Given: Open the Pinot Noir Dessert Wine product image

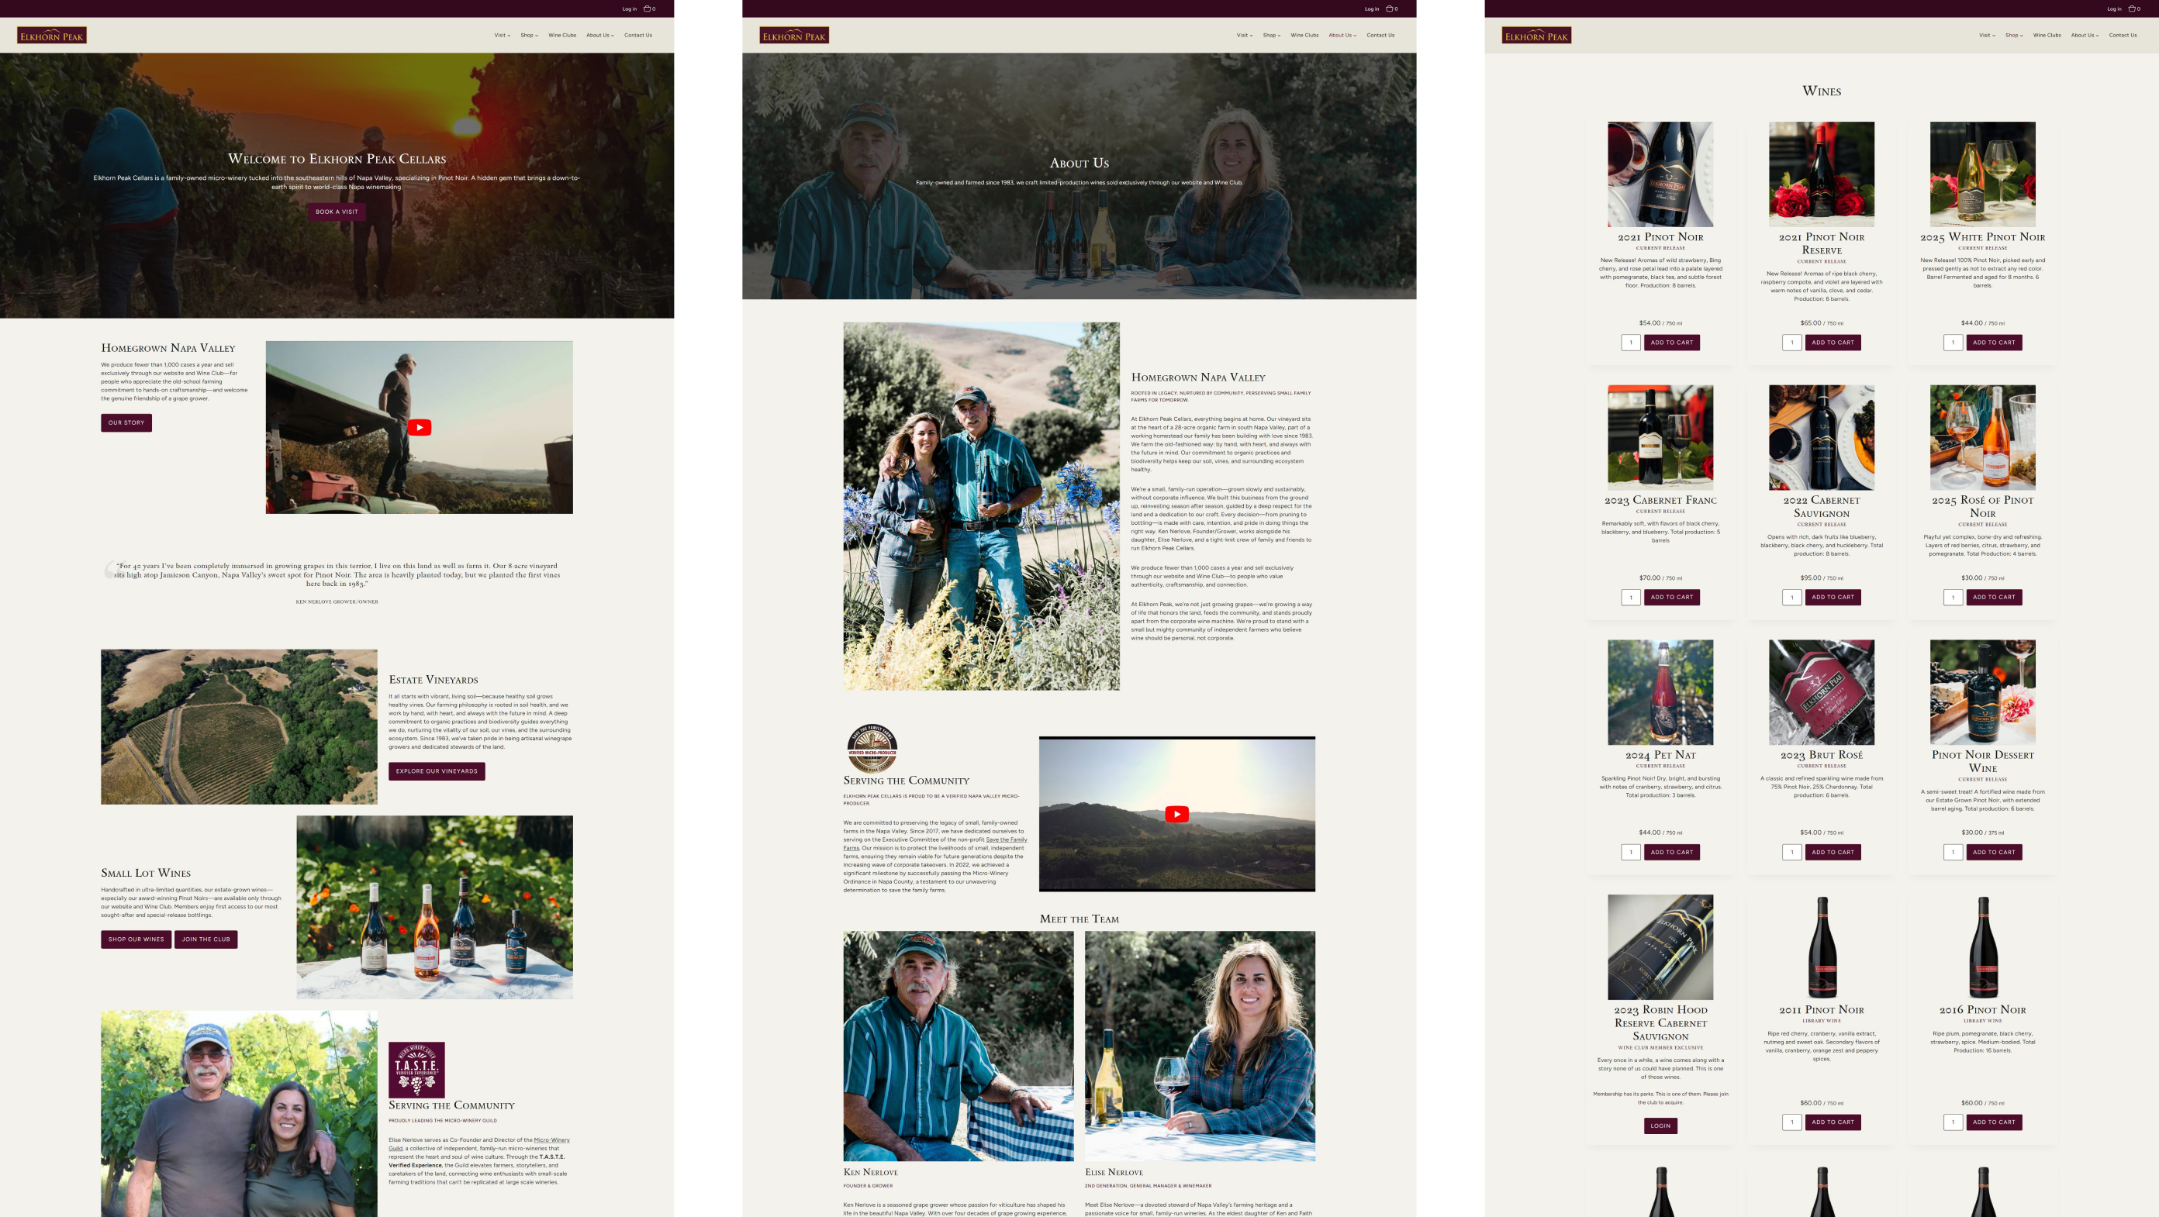Looking at the screenshot, I should pyautogui.click(x=1983, y=692).
